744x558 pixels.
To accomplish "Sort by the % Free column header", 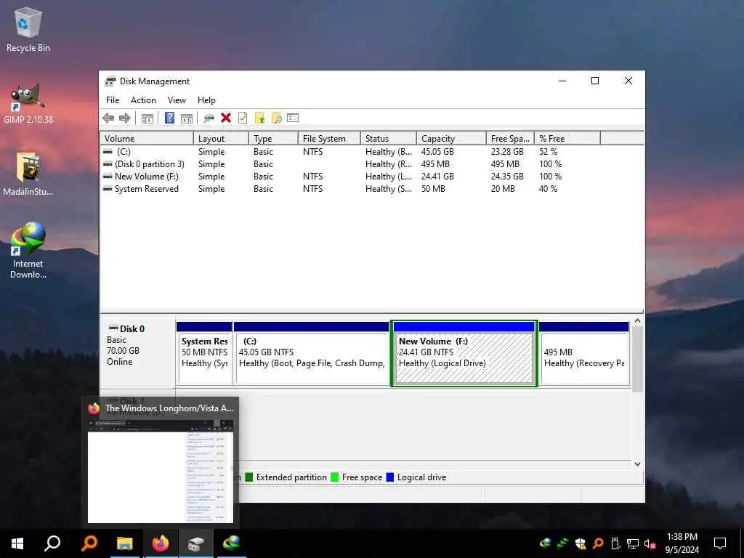I will [x=567, y=139].
